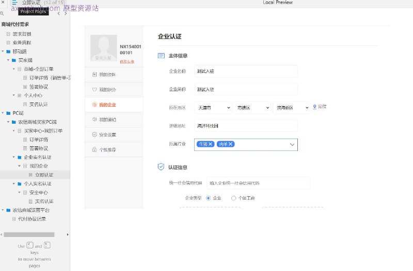Click the 企业名称 input field
Image resolution: width=413 pixels, height=271 pixels.
click(246, 71)
